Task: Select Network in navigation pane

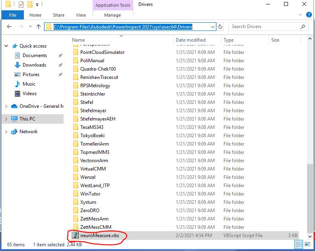Action: click(x=28, y=132)
